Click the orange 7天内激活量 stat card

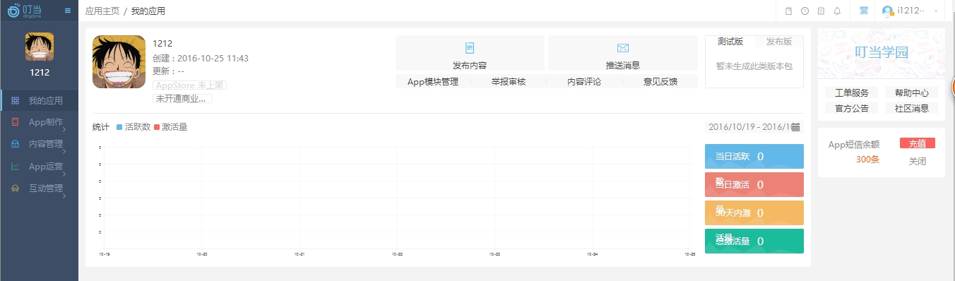(754, 213)
